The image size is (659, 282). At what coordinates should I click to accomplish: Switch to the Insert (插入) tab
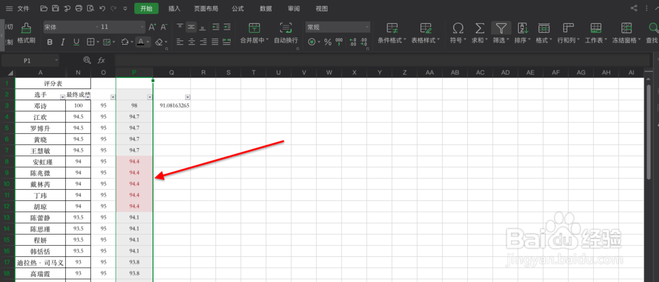[175, 9]
